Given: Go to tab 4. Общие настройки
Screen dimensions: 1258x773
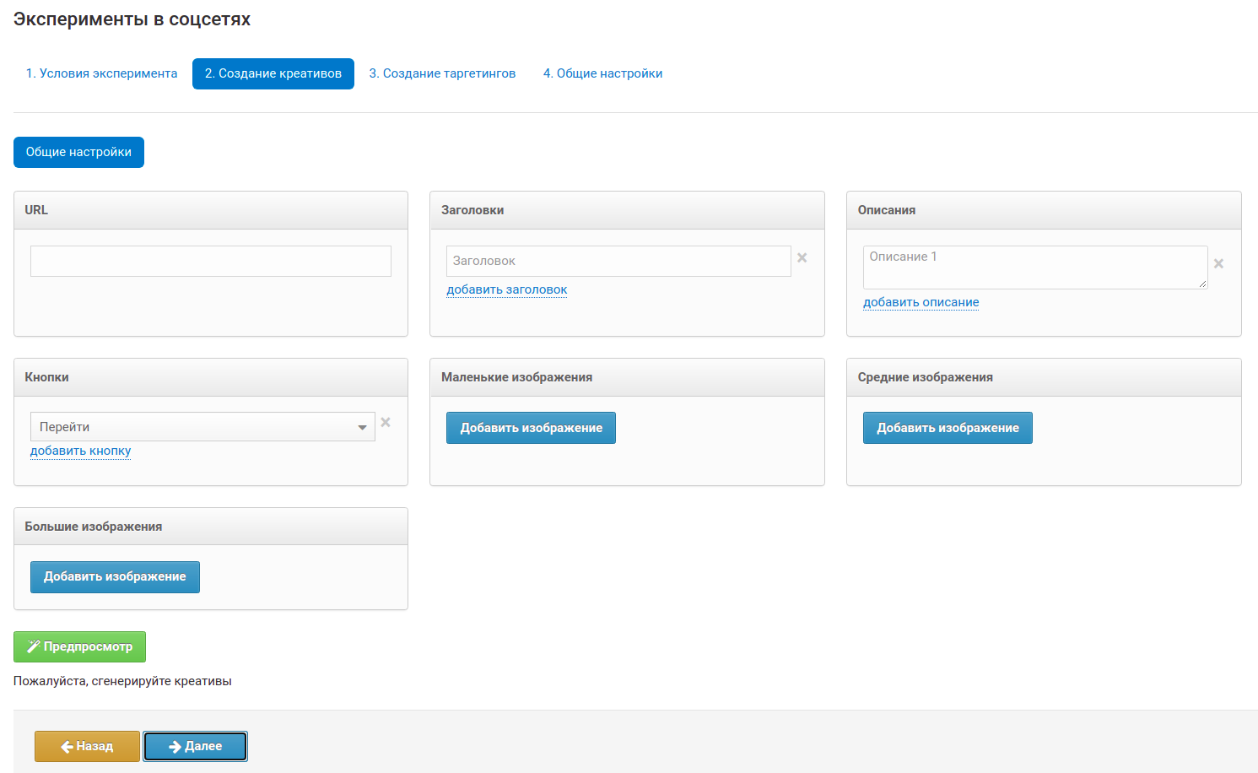Looking at the screenshot, I should (602, 73).
